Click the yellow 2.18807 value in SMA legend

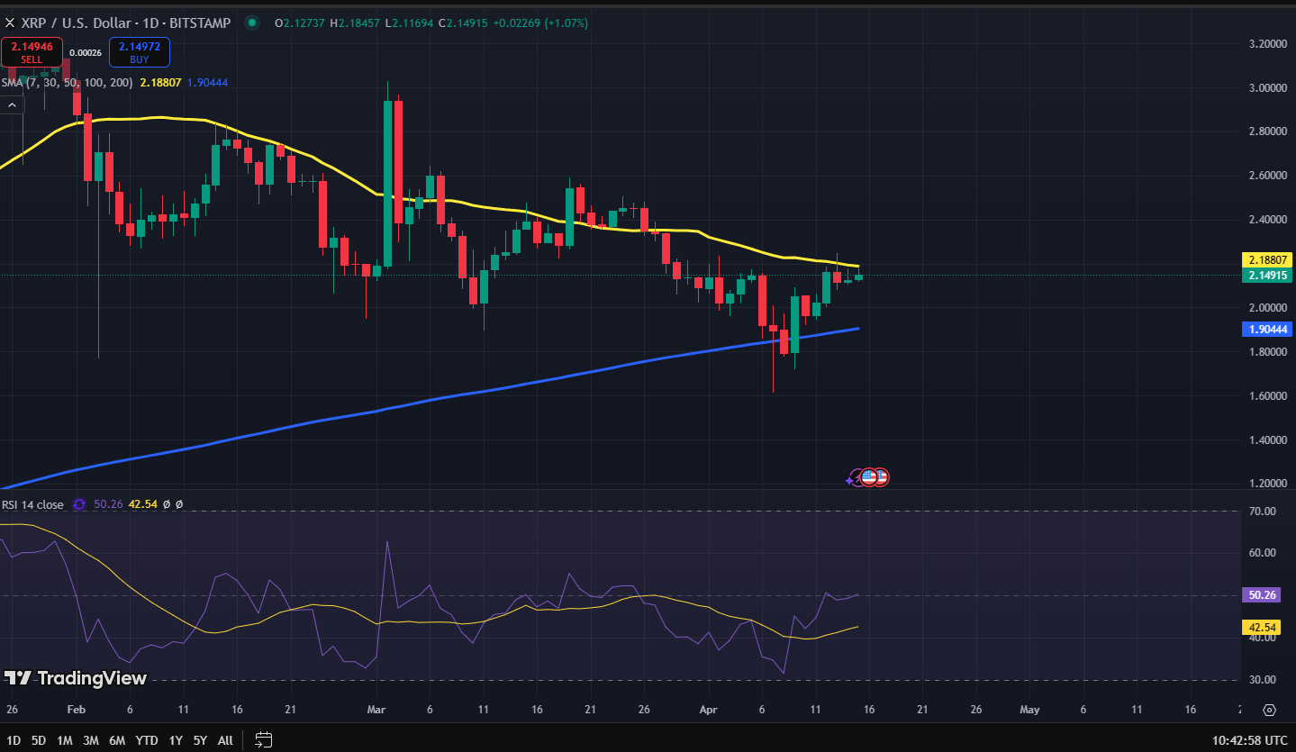pos(162,82)
